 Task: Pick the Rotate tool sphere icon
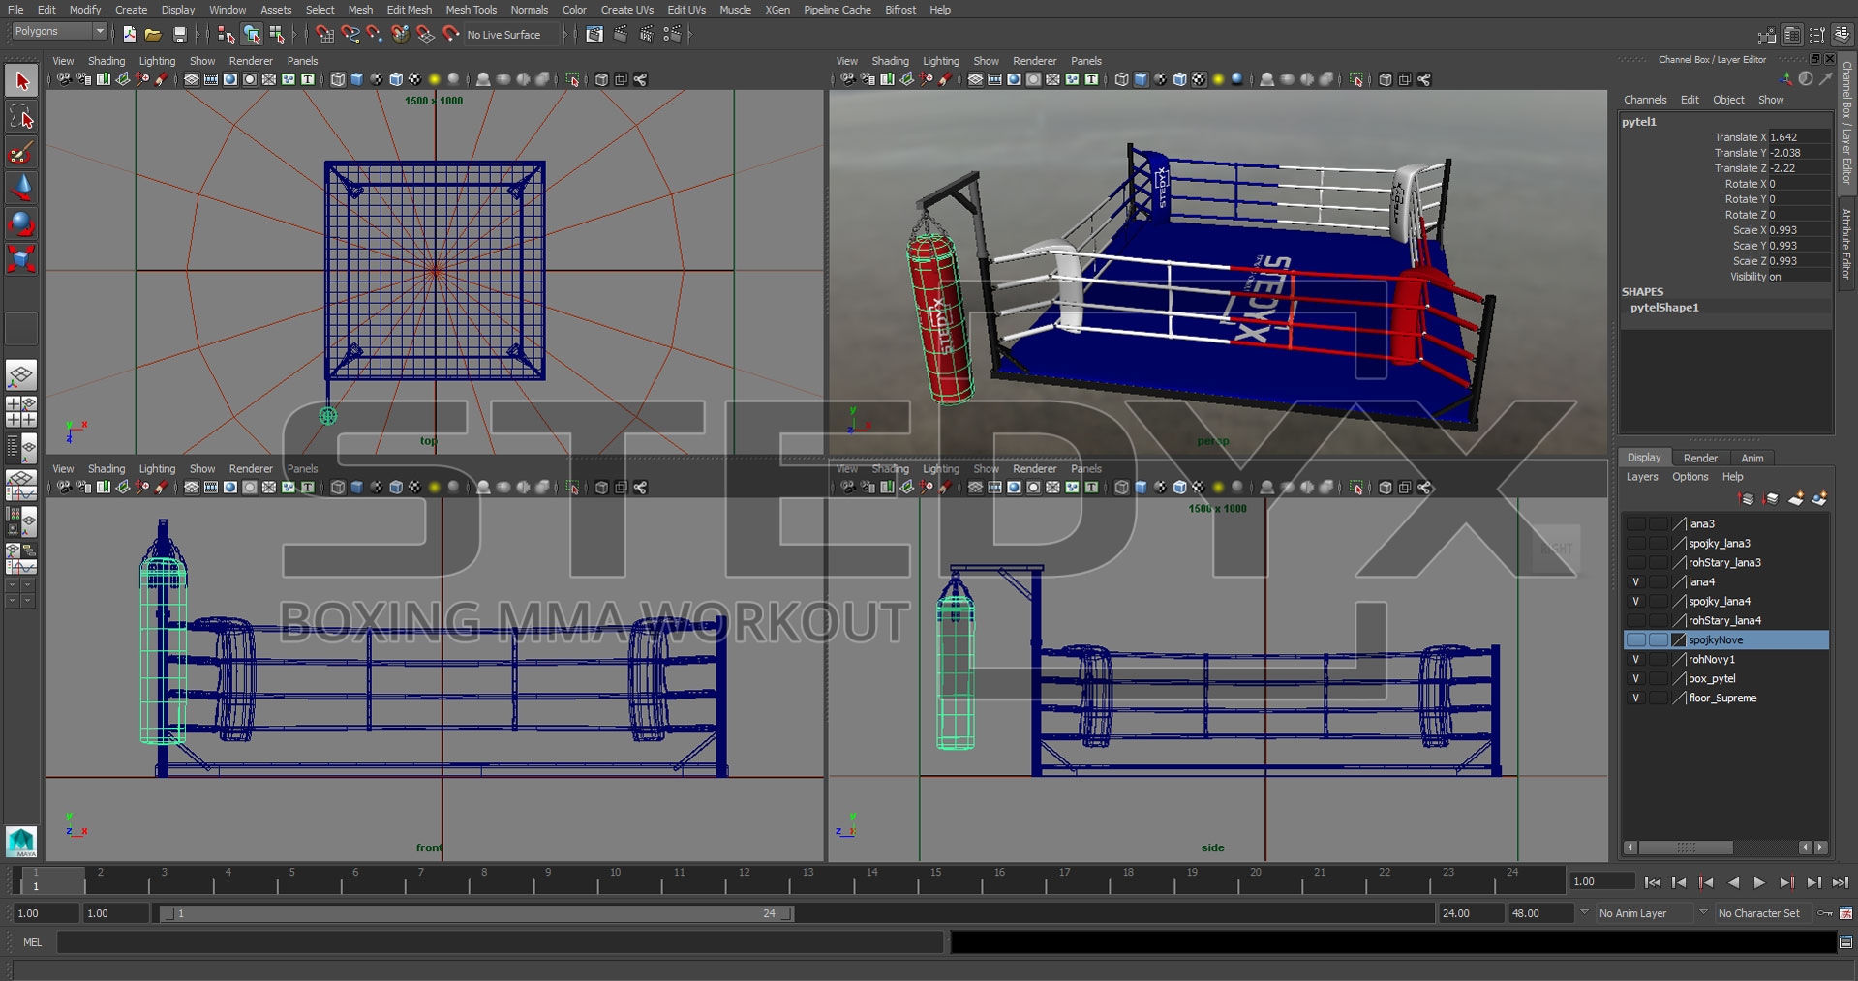(21, 223)
